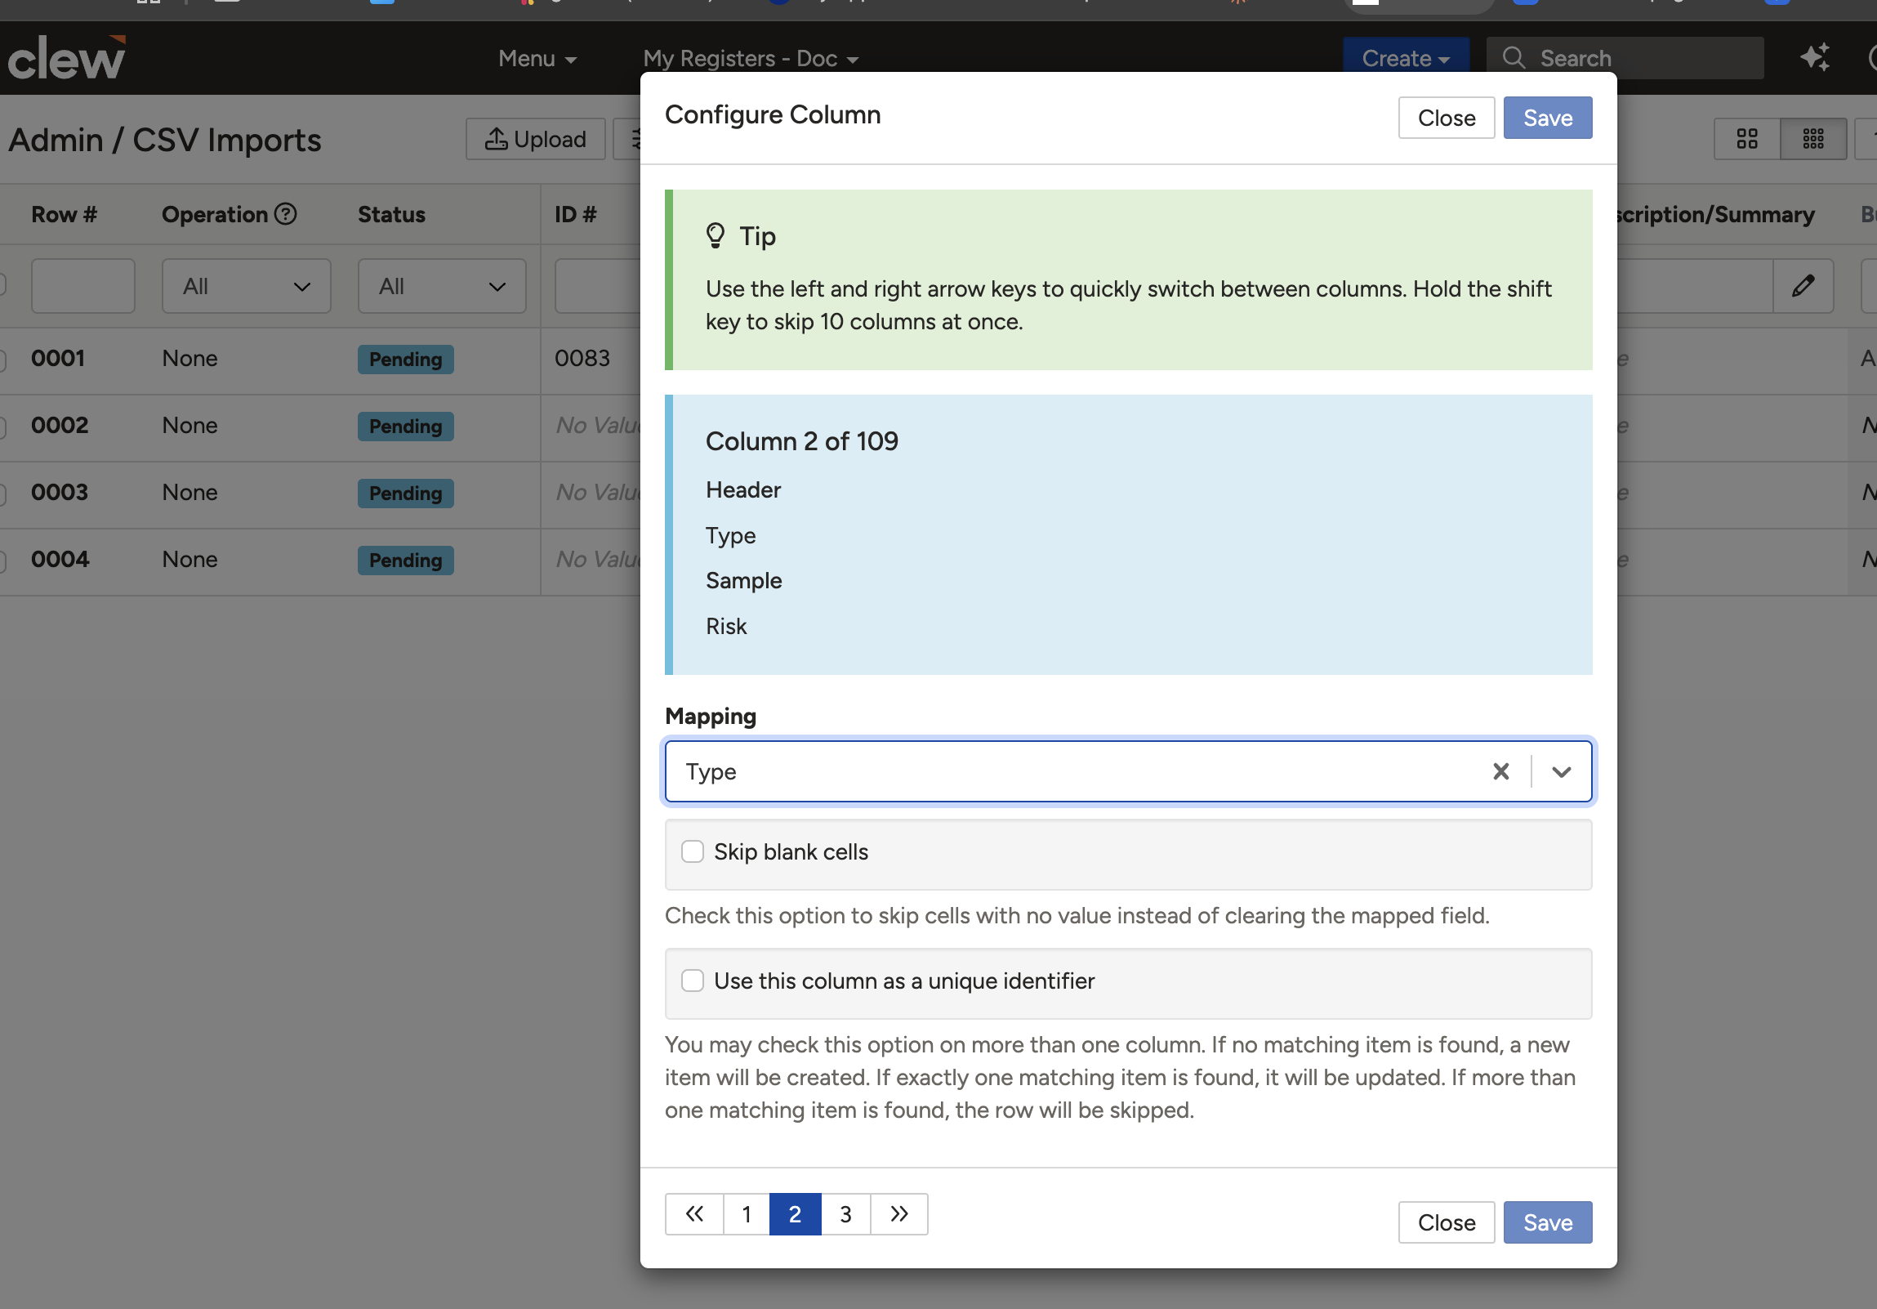Open the Create dropdown button

coord(1406,58)
